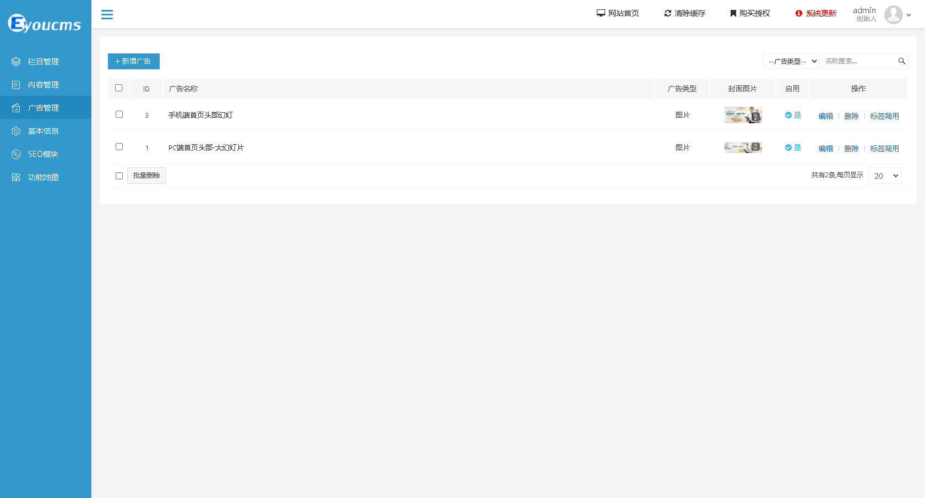
Task: Check the box for ad ID 3
Action: coord(119,114)
